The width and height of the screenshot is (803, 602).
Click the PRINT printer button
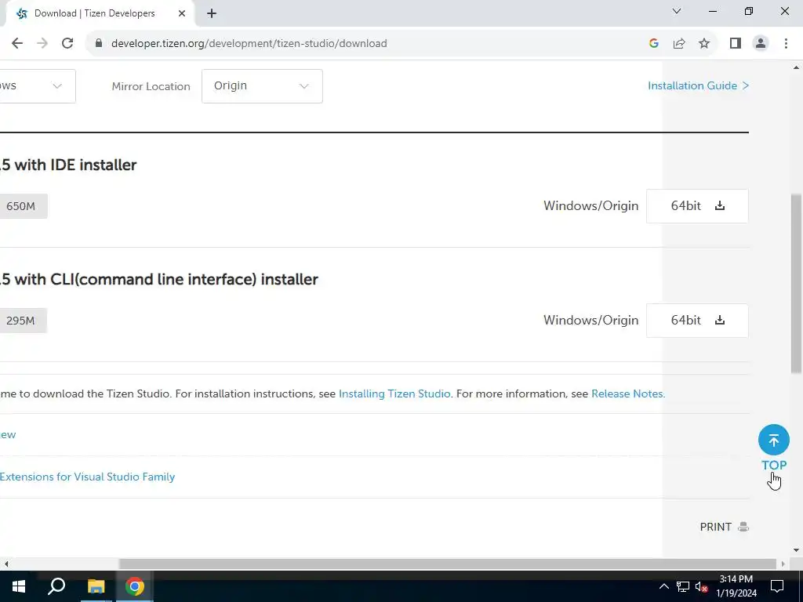pos(724,527)
